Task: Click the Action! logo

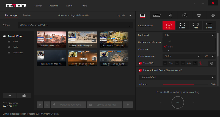Action: click(16, 5)
